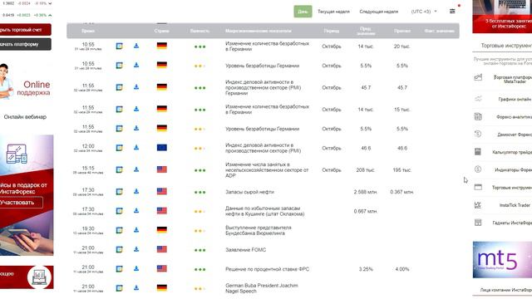This screenshot has width=532, height=299.
Task: Open the calendar note for the Запасы сырой нефти row
Action: point(119,192)
